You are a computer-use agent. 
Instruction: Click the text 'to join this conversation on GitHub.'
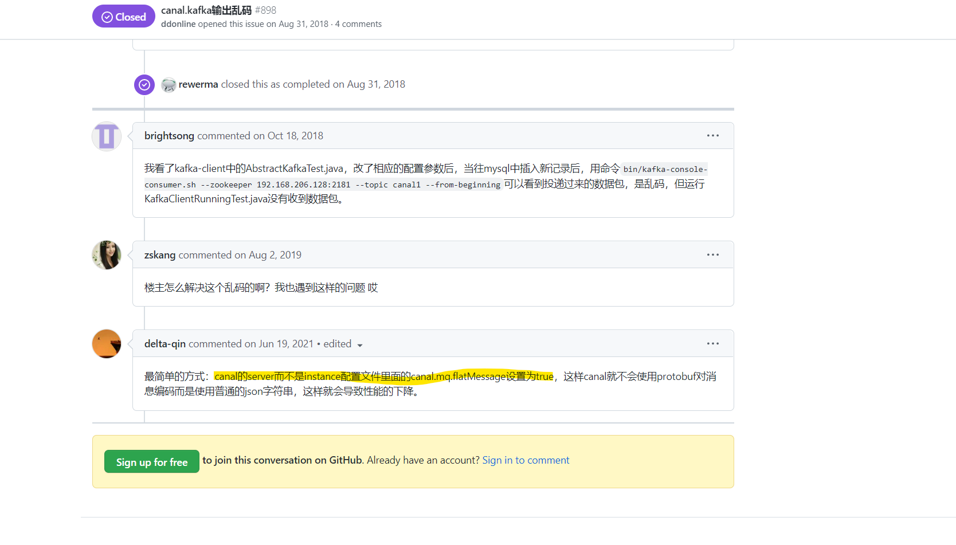coord(283,460)
